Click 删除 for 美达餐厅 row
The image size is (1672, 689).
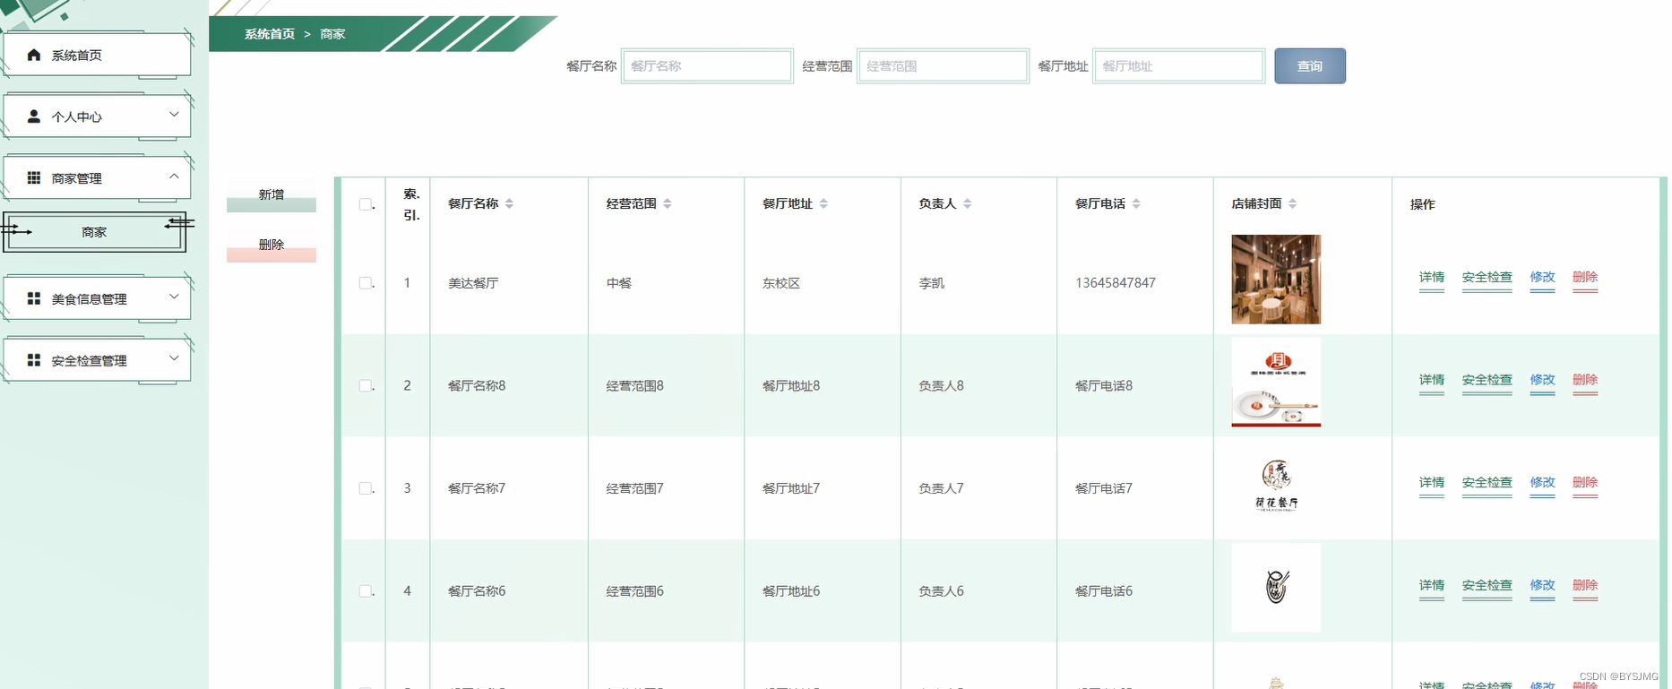[1585, 278]
